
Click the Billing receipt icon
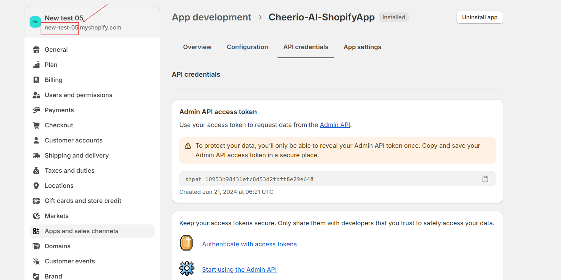click(36, 80)
